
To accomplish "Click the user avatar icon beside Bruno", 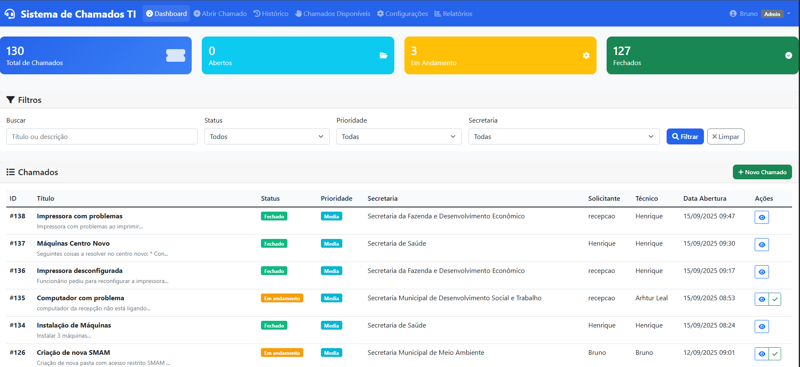I will point(733,13).
